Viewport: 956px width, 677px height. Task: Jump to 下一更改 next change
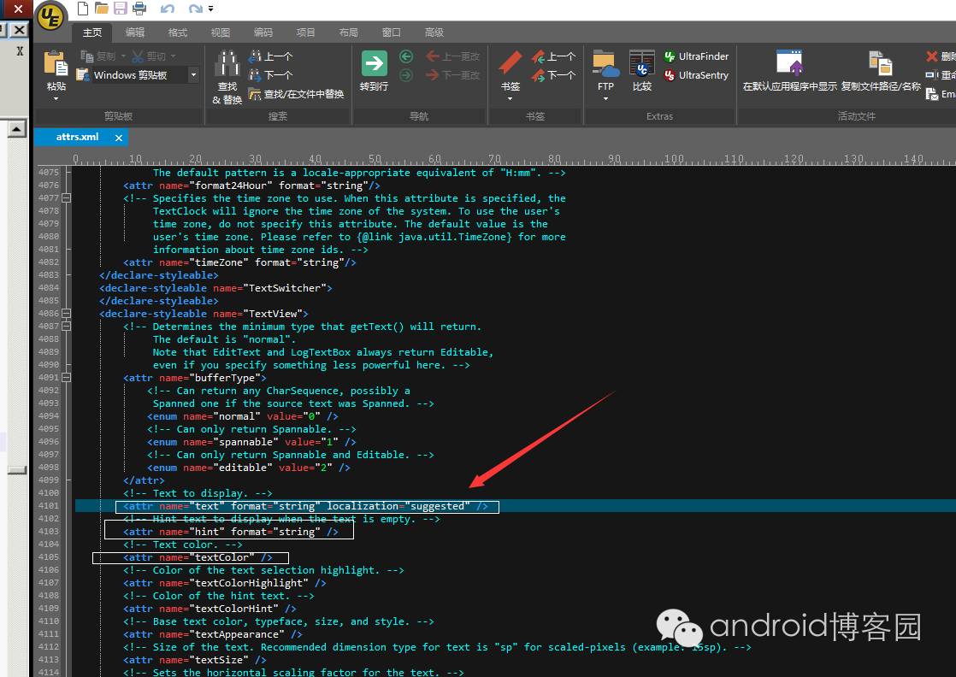[x=453, y=75]
